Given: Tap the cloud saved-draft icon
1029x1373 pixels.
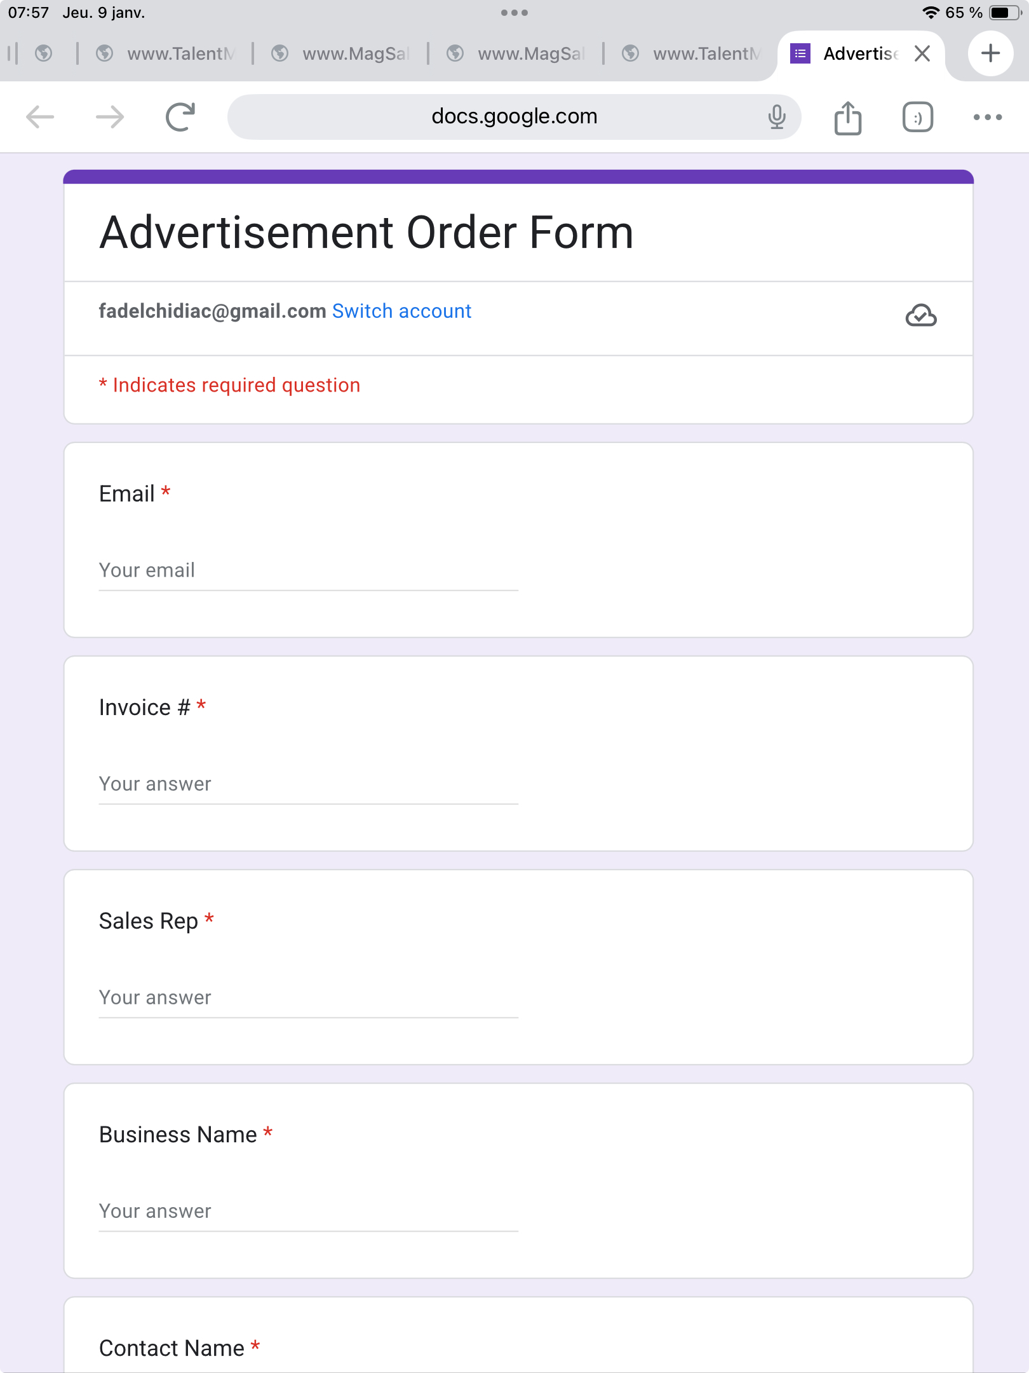Looking at the screenshot, I should [x=920, y=315].
